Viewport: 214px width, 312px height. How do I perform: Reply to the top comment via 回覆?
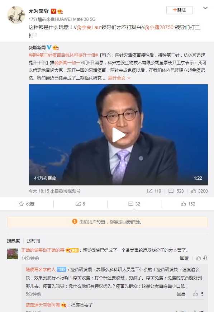[184, 258]
